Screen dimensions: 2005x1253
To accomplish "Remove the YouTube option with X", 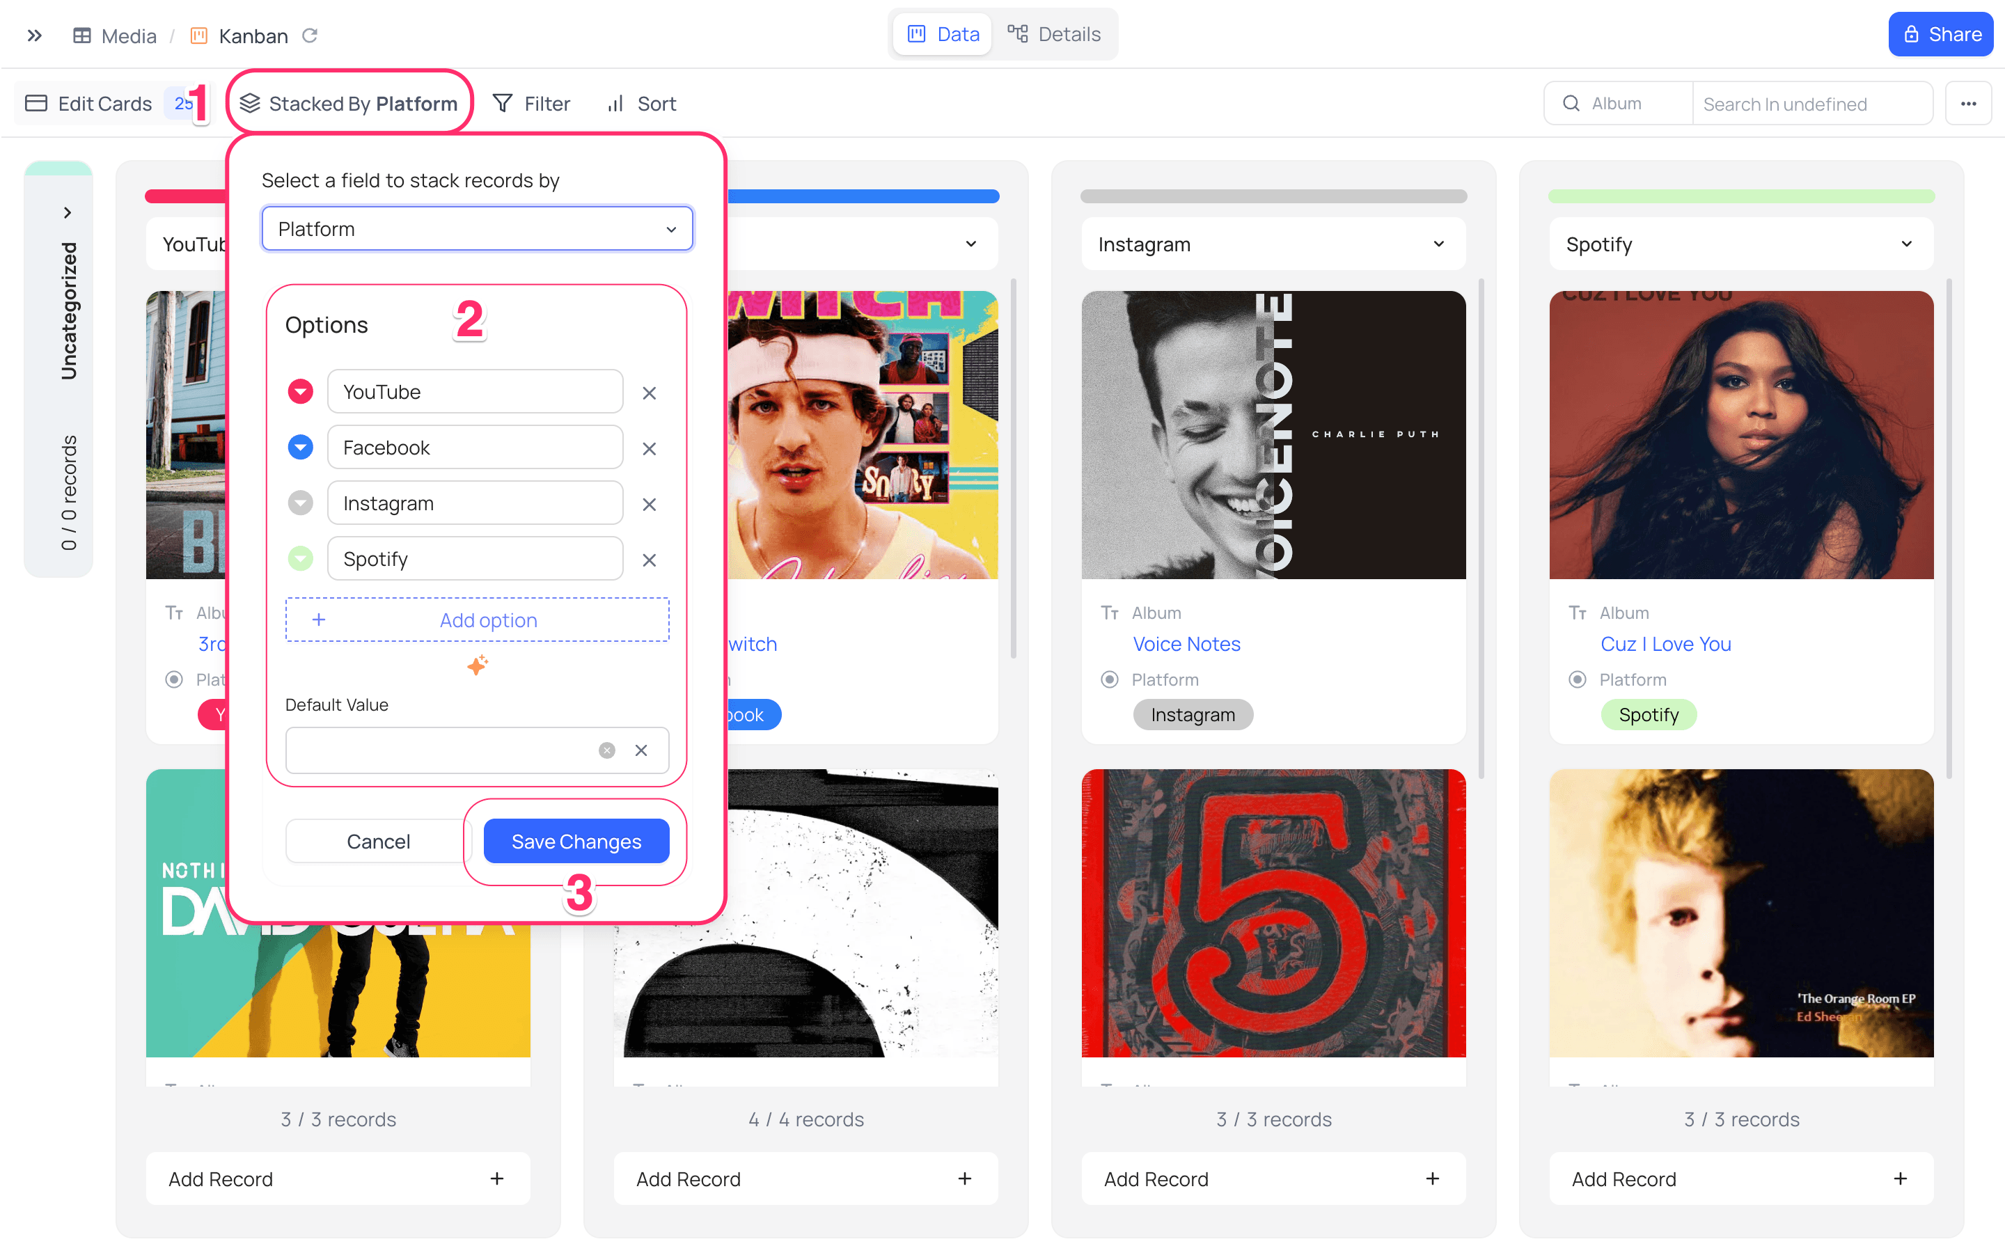I will pos(649,393).
